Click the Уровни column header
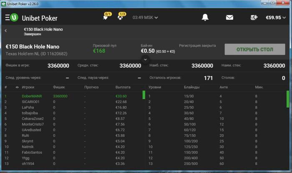 pyautogui.click(x=155, y=87)
